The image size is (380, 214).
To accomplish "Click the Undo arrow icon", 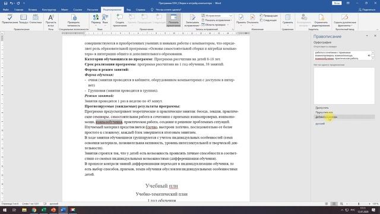I will click(11, 3).
